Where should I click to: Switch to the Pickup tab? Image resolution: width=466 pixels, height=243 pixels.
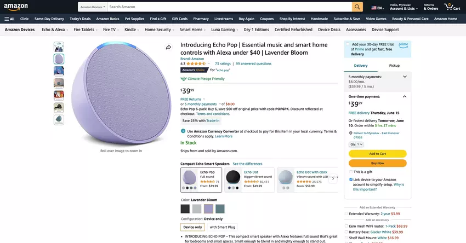click(x=394, y=65)
